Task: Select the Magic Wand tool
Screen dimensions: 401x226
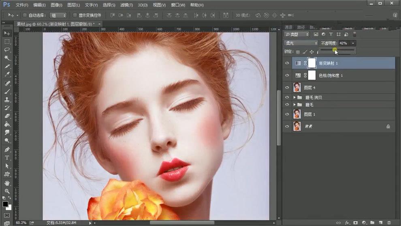Action: click(7, 58)
